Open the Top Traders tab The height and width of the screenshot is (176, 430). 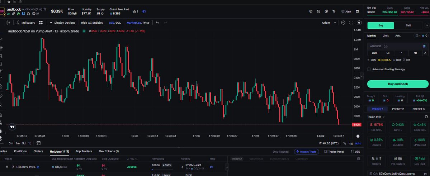84,151
